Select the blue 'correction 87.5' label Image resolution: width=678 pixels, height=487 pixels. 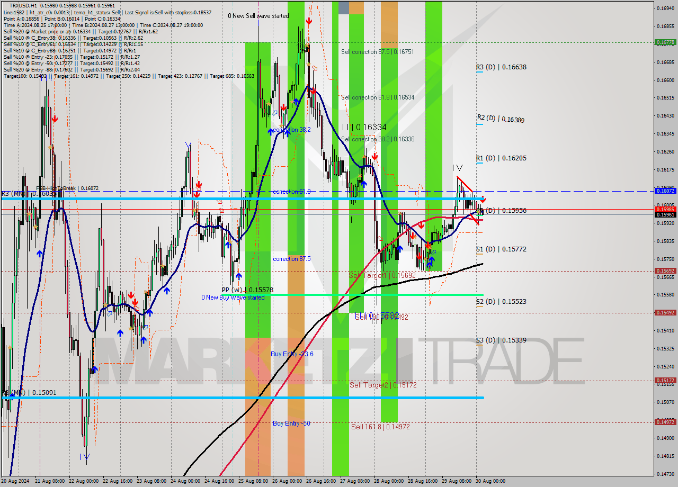292,259
